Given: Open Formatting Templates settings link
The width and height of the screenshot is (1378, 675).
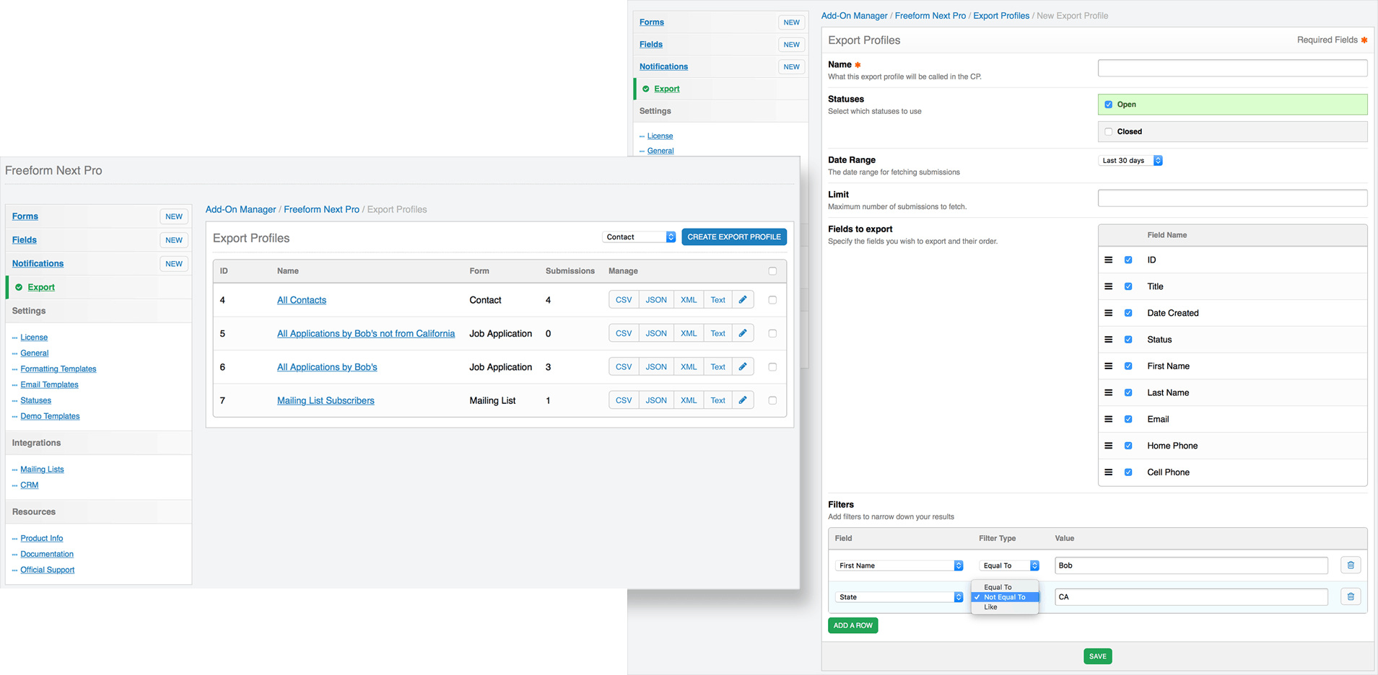Looking at the screenshot, I should [58, 369].
